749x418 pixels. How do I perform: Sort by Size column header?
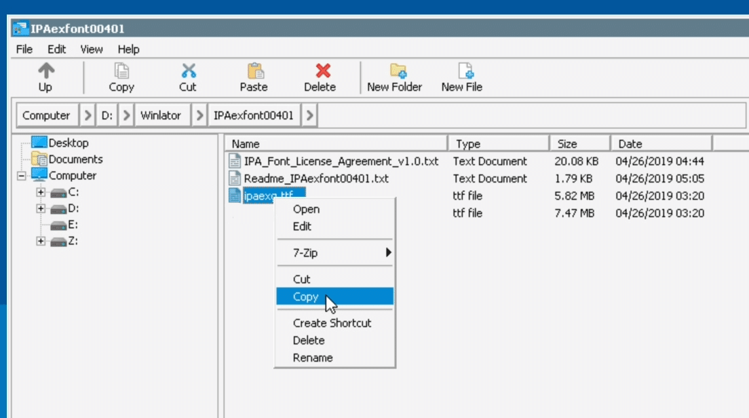[580, 143]
